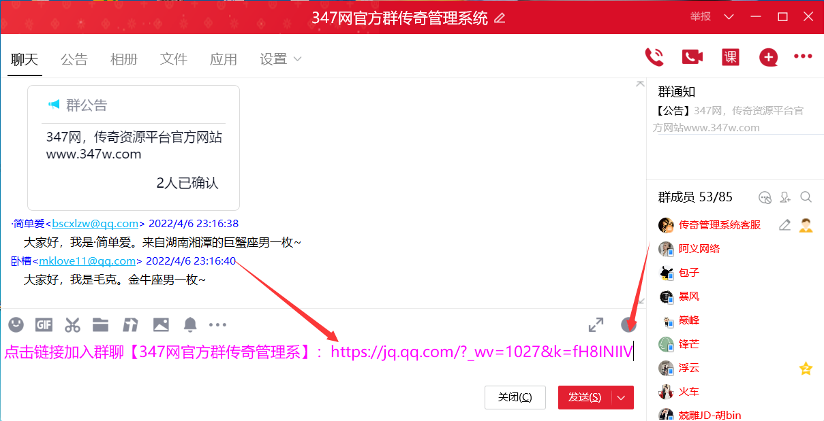Open the GIF sticker panel

(44, 324)
